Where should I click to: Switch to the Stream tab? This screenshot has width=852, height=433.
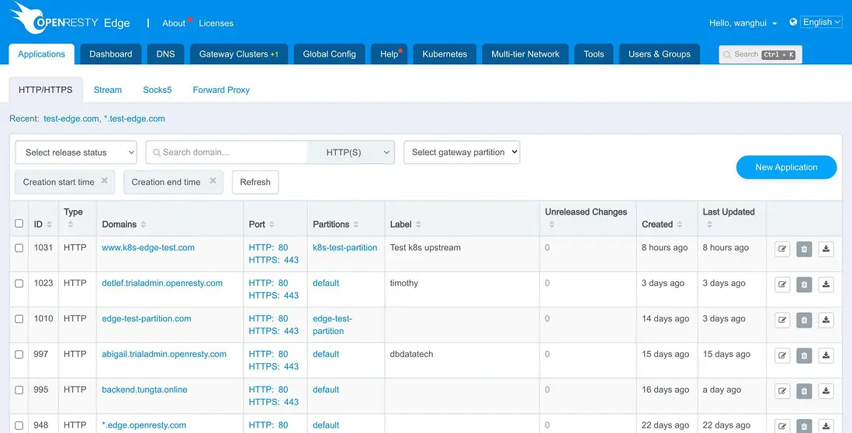(108, 90)
